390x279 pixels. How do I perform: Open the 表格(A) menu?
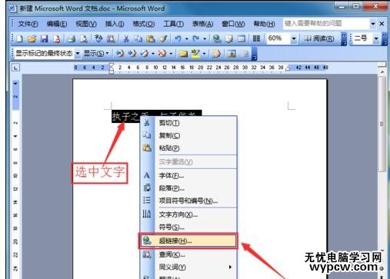click(x=203, y=24)
